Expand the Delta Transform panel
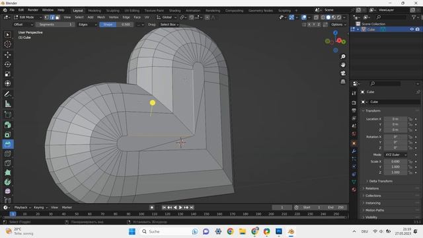 click(380, 181)
